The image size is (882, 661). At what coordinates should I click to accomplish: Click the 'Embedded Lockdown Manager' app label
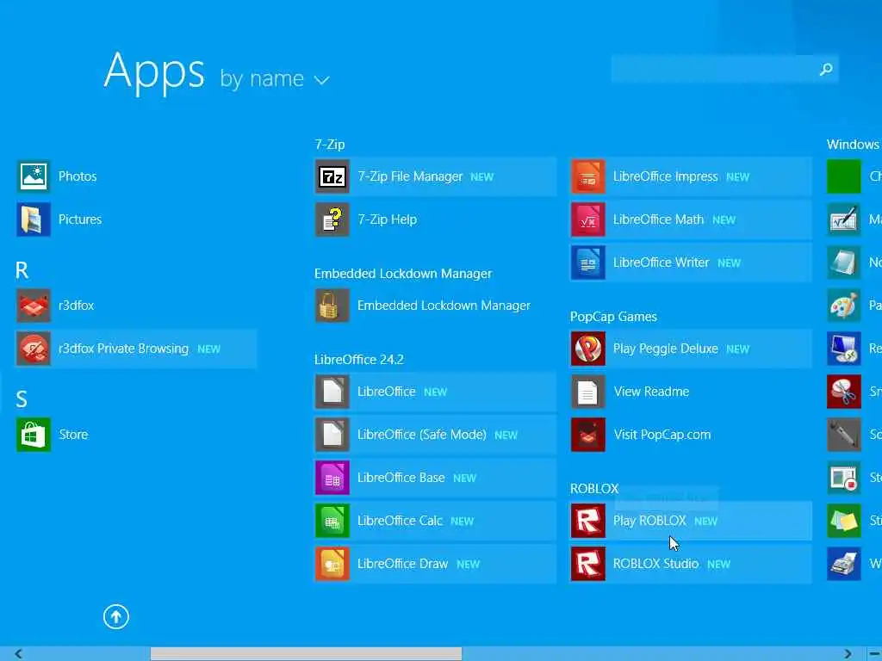(444, 306)
